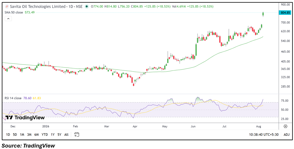Viewport: 294px width, 149px height.
Task: Select the 3M time range
Action: click(x=29, y=134)
